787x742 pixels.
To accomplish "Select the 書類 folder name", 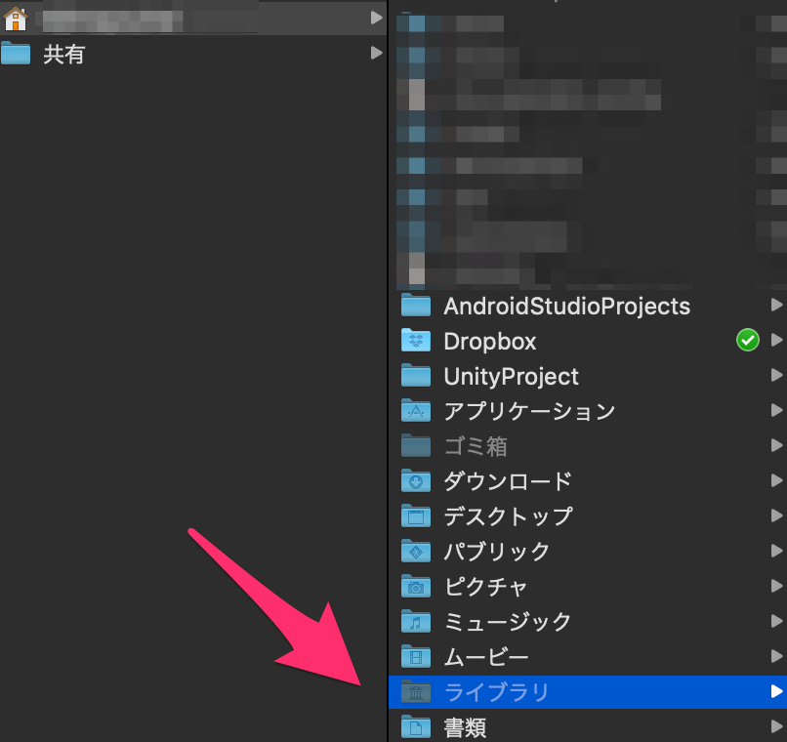I will pos(466,727).
